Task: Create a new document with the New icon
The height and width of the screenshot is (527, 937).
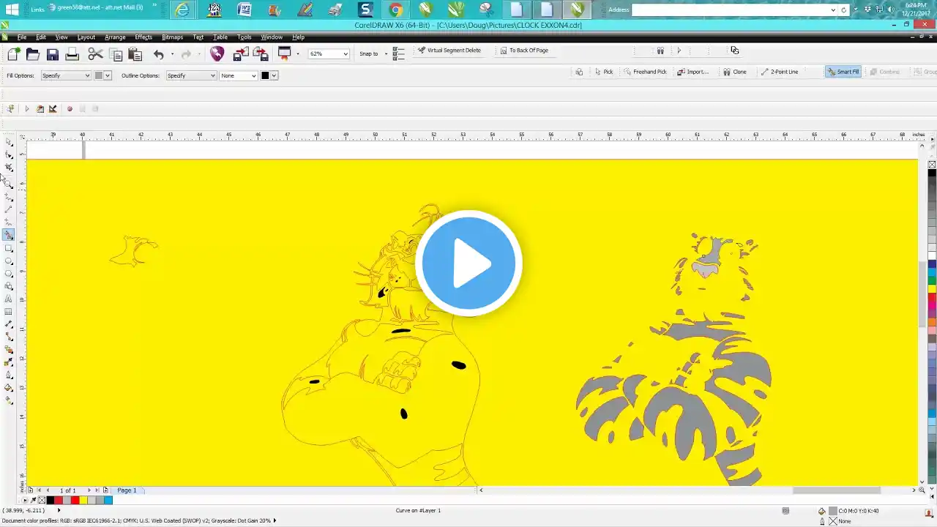Action: click(x=13, y=53)
